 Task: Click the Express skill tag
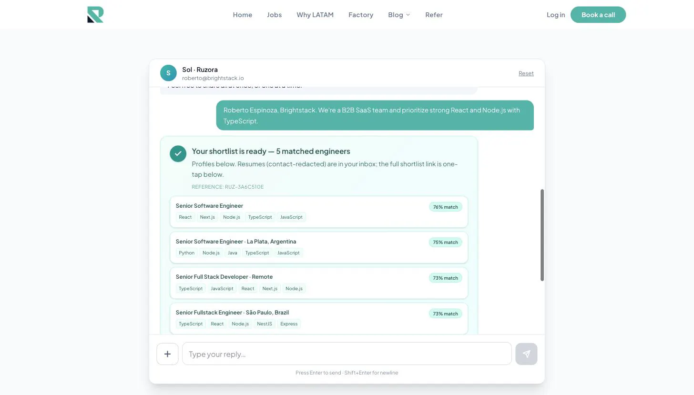[289, 324]
